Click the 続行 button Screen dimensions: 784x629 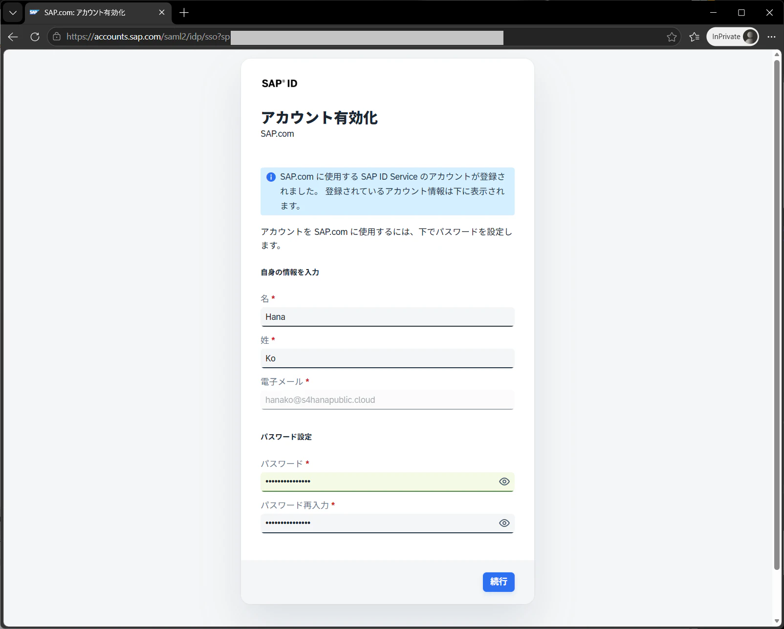click(499, 582)
